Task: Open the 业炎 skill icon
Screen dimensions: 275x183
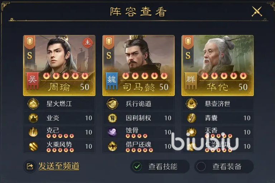Action: point(33,118)
